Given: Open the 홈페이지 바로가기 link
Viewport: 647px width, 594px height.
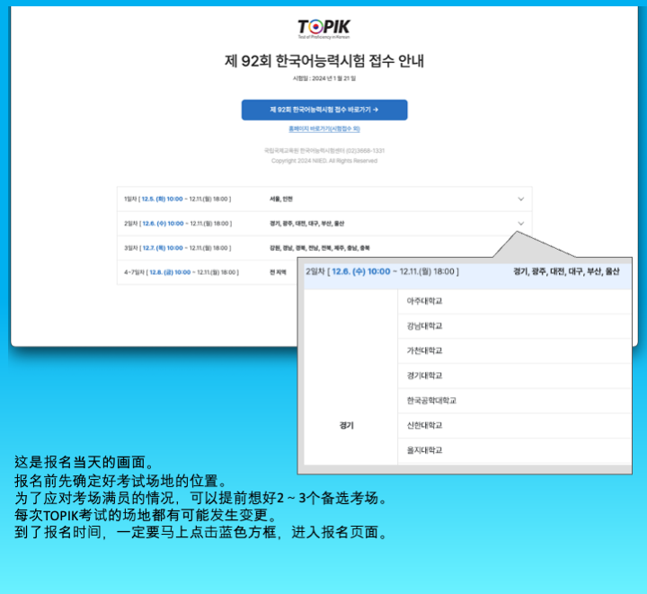Looking at the screenshot, I should pyautogui.click(x=323, y=129).
